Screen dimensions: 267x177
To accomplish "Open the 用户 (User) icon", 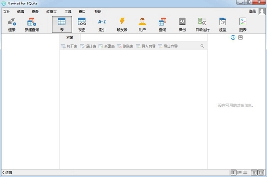I will (142, 24).
